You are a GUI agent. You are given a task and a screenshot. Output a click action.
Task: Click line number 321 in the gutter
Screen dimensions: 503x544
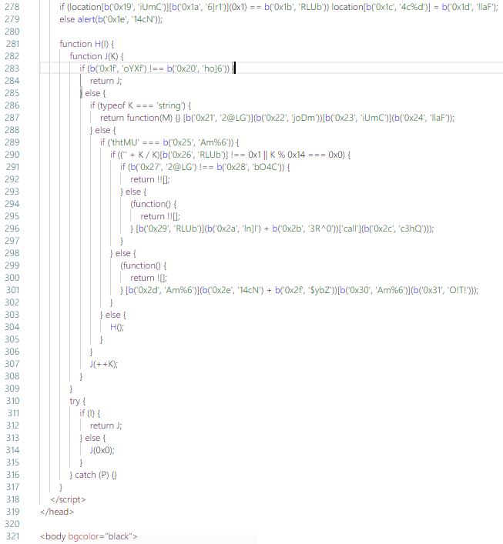click(12, 536)
